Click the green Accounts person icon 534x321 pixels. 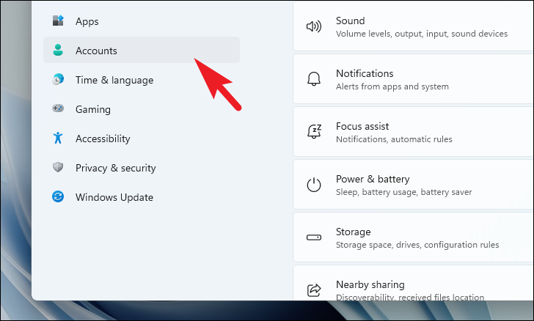(58, 50)
